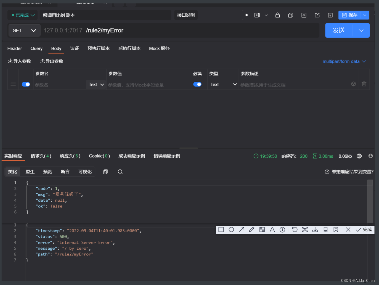Viewport: 379px width, 285px height.
Task: Click the cube icon in parameter row
Action: (354, 84)
